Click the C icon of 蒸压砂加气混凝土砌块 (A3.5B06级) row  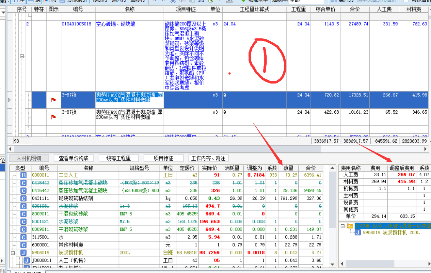[x=24, y=191]
